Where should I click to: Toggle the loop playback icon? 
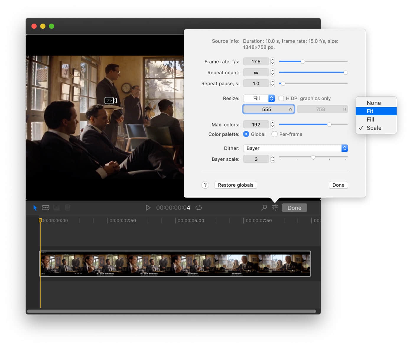[199, 208]
